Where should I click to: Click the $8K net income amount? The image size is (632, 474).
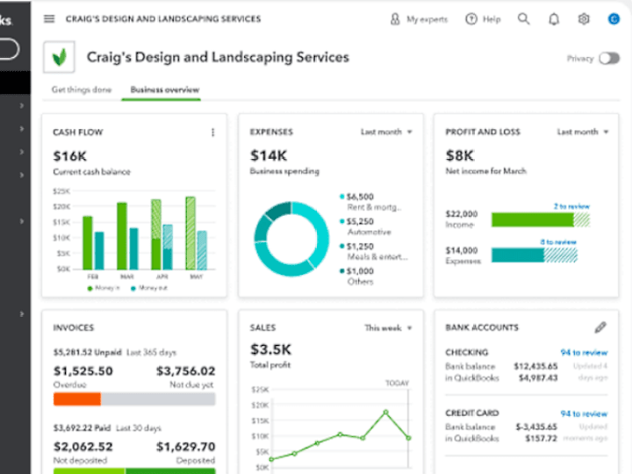pyautogui.click(x=460, y=155)
